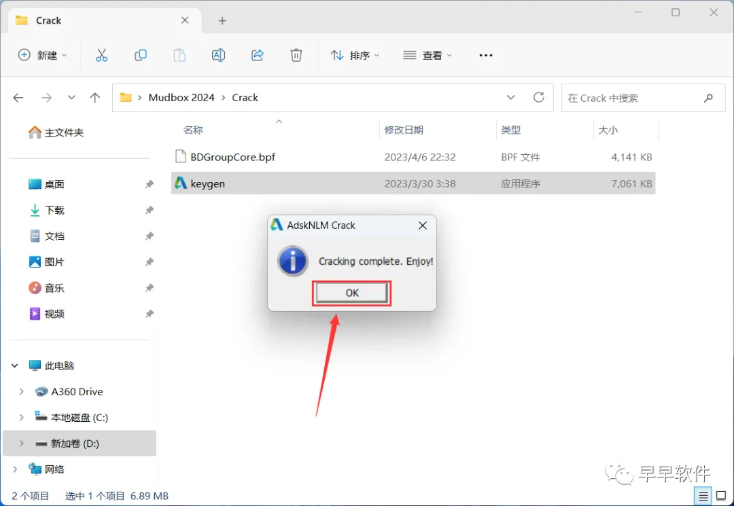
Task: Click the Delete trash icon
Action: (x=296, y=55)
